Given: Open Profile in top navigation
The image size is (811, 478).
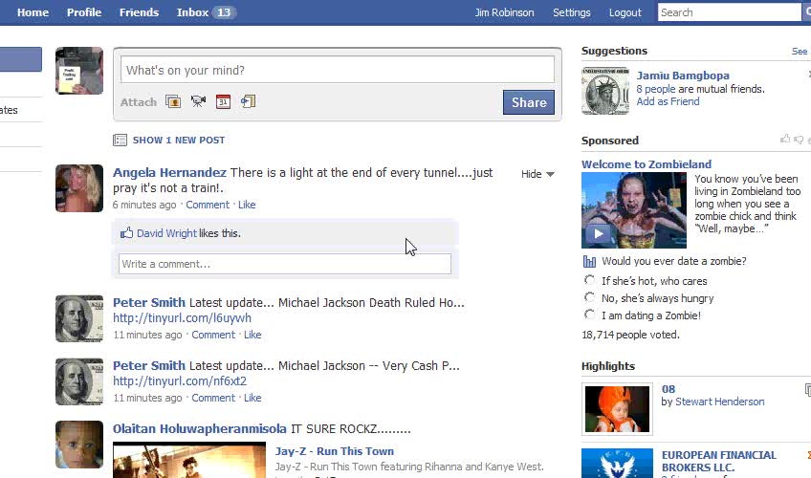Looking at the screenshot, I should [x=84, y=12].
